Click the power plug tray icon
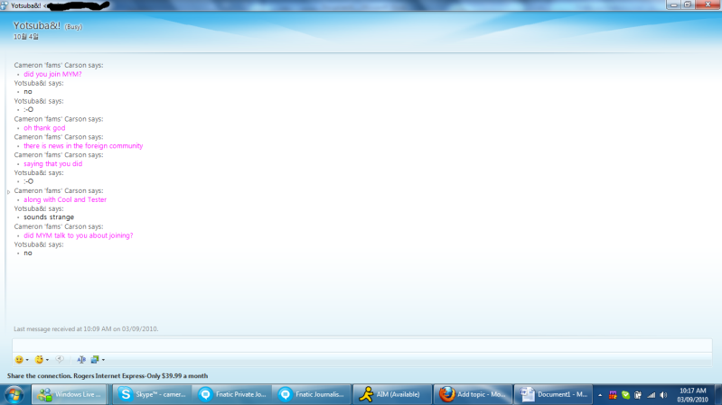This screenshot has height=405, width=722. tap(638, 395)
